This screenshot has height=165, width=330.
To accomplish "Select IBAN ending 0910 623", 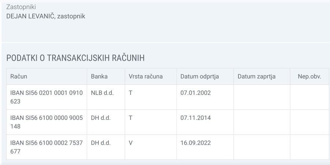I will (x=47, y=97).
